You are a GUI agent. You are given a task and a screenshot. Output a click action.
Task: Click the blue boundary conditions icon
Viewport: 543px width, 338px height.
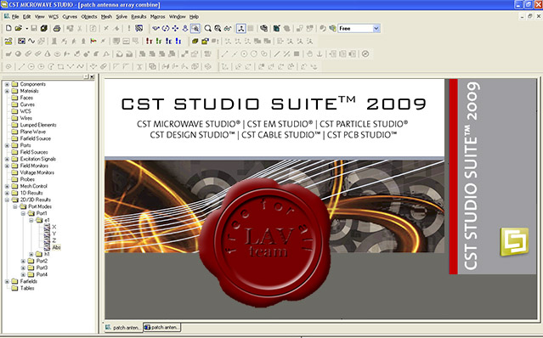[x=21, y=41]
